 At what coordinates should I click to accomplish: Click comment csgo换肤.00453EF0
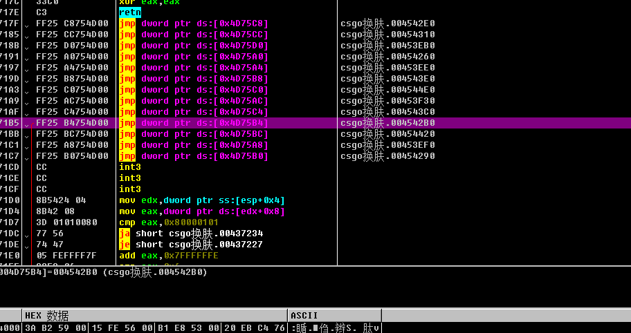(x=387, y=145)
